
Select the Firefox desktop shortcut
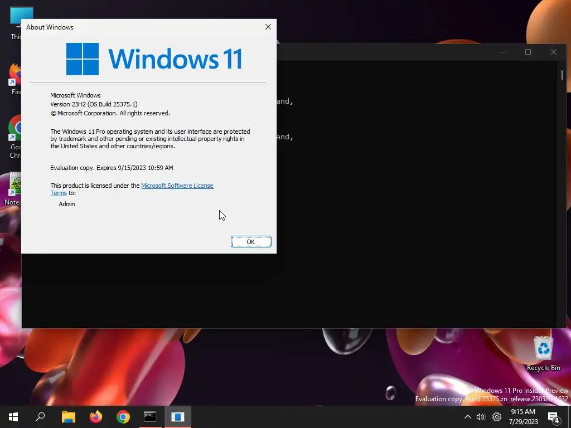pyautogui.click(x=14, y=79)
